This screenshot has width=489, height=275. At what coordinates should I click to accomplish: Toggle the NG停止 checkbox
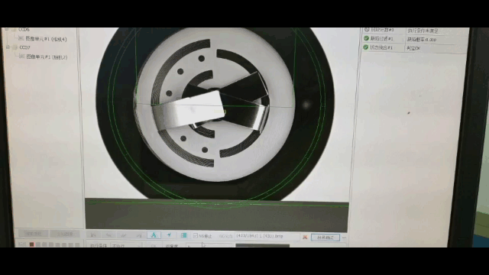196,236
